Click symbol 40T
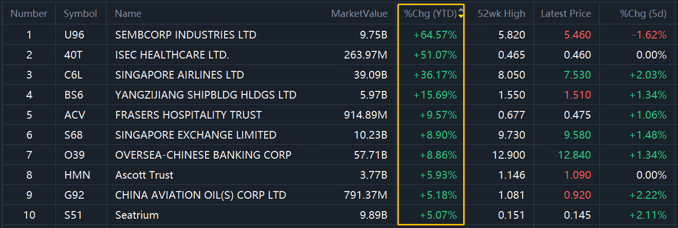This screenshot has height=228, width=678. 74,55
